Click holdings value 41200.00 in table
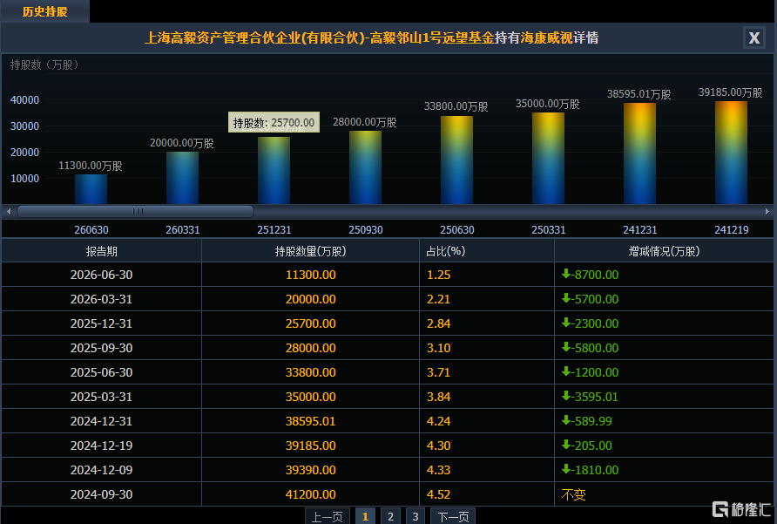The width and height of the screenshot is (777, 524). pos(311,494)
